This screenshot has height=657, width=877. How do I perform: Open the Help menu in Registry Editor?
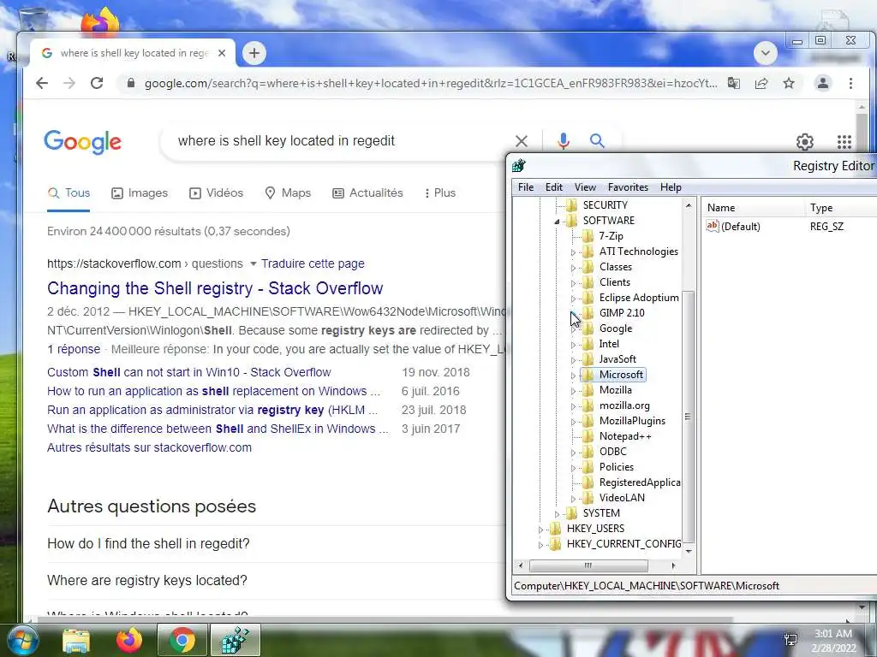coord(671,187)
